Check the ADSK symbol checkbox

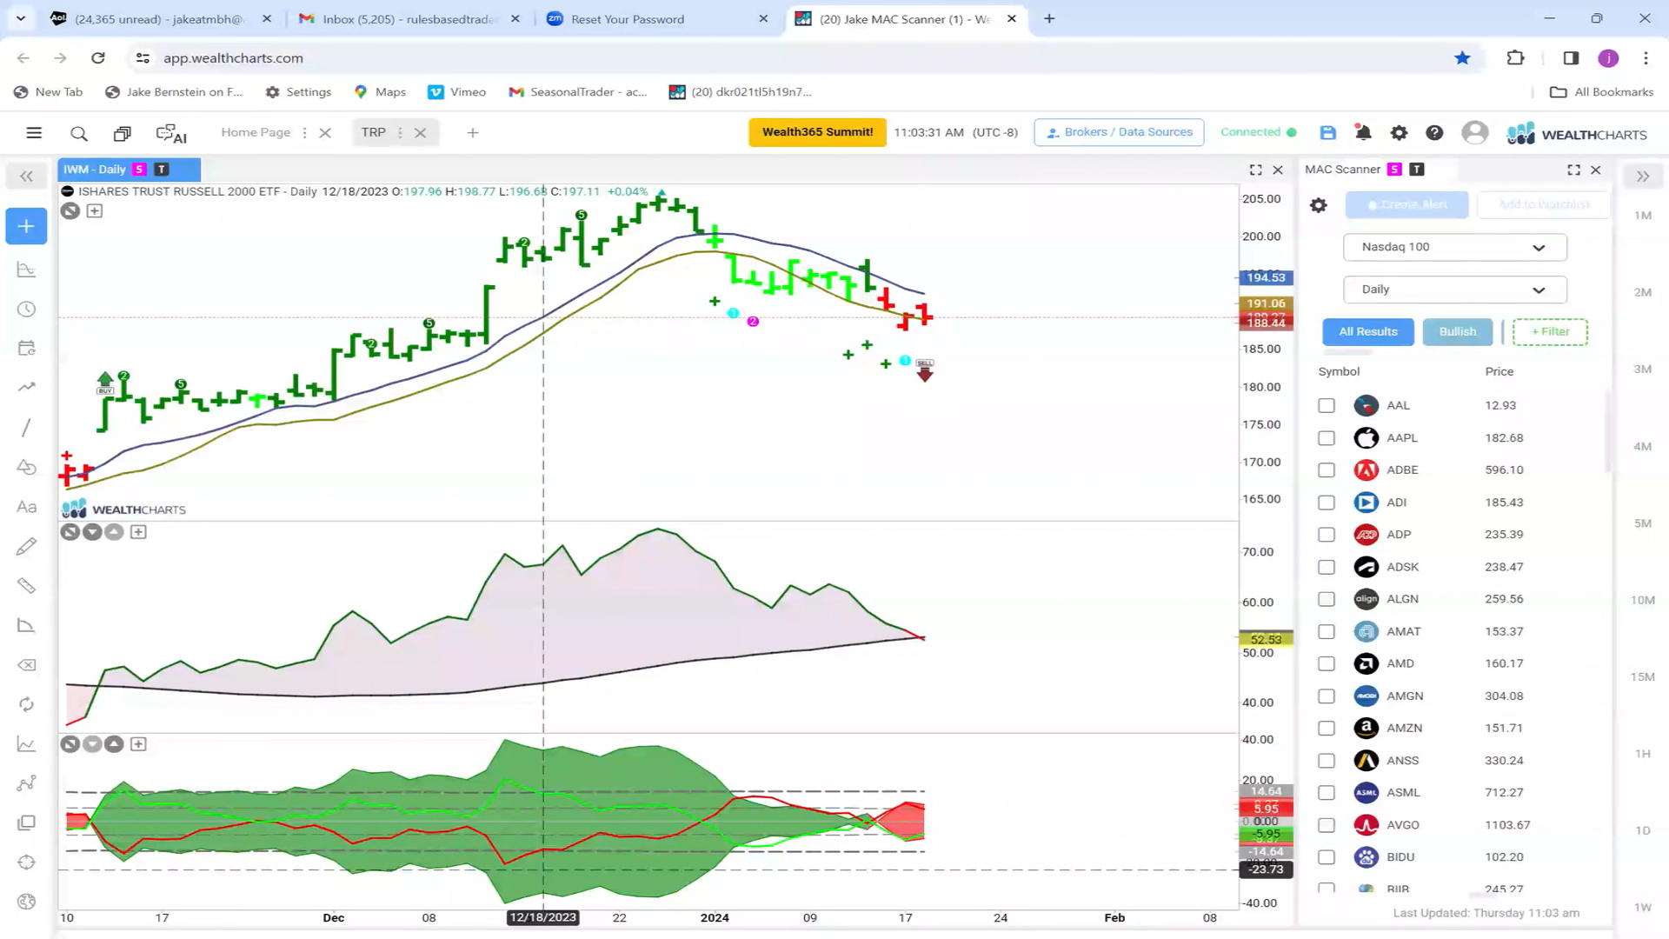[1327, 567]
